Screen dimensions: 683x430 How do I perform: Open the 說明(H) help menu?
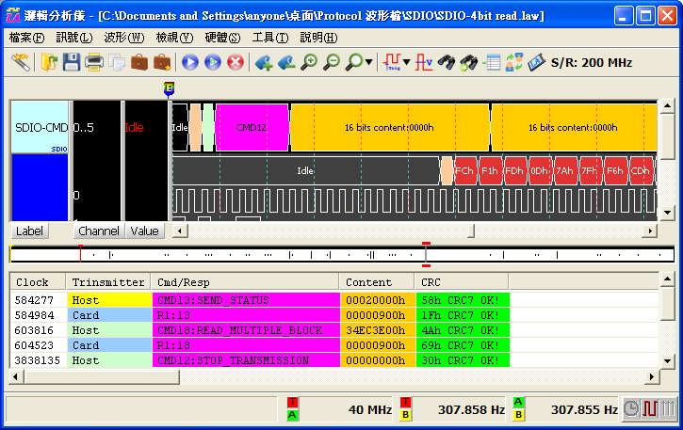pos(318,38)
